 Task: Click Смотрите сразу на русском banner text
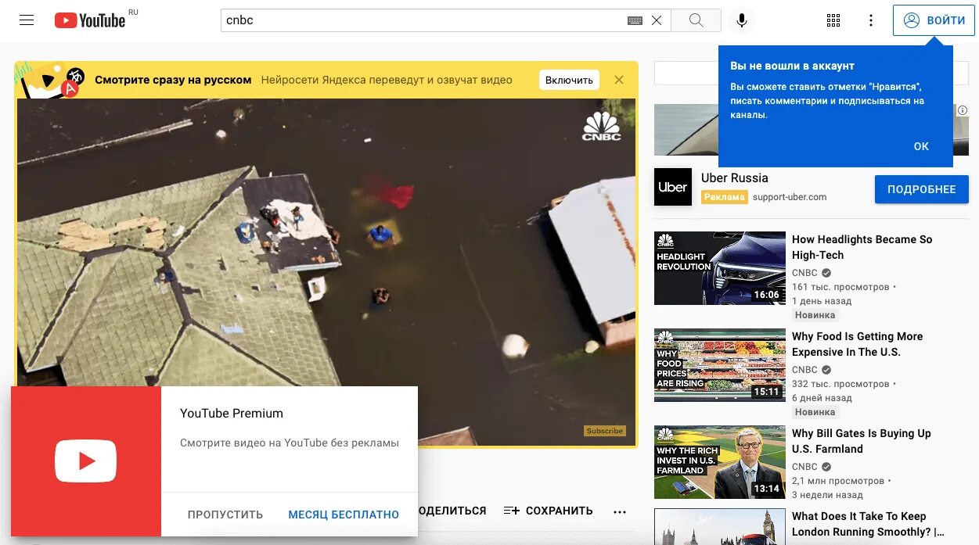[x=173, y=80]
